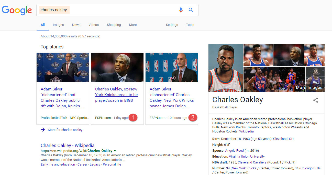
Task: Open Cleveland Cavaliers draft link
Action: 252,162
